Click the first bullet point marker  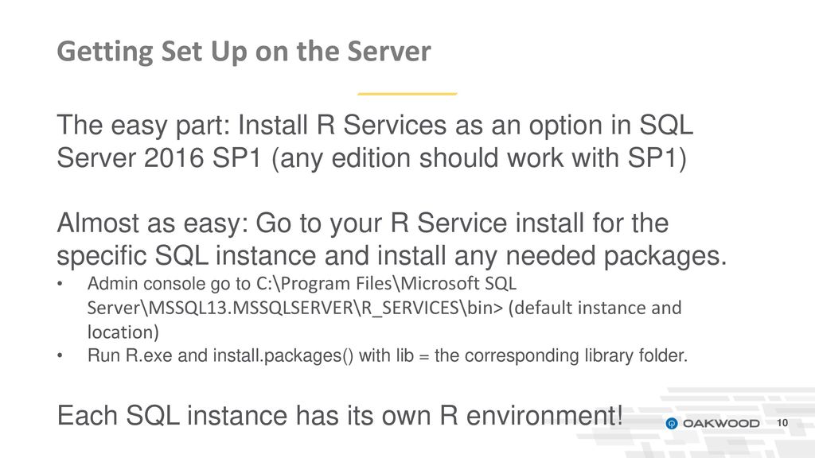(60, 284)
